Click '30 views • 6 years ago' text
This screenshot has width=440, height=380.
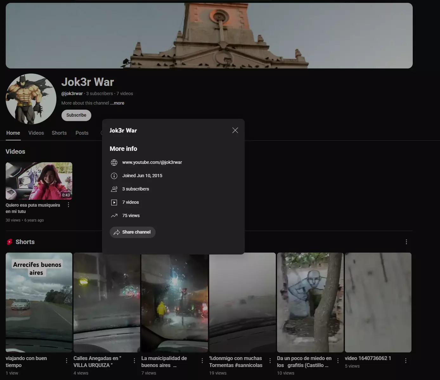point(25,220)
